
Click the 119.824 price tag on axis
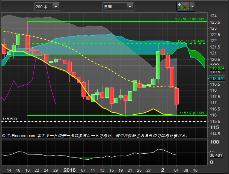[217, 68]
